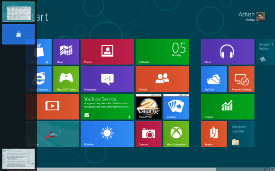Launch the Camera tile
Viewport: 275px width, 171px height.
click(x=148, y=134)
